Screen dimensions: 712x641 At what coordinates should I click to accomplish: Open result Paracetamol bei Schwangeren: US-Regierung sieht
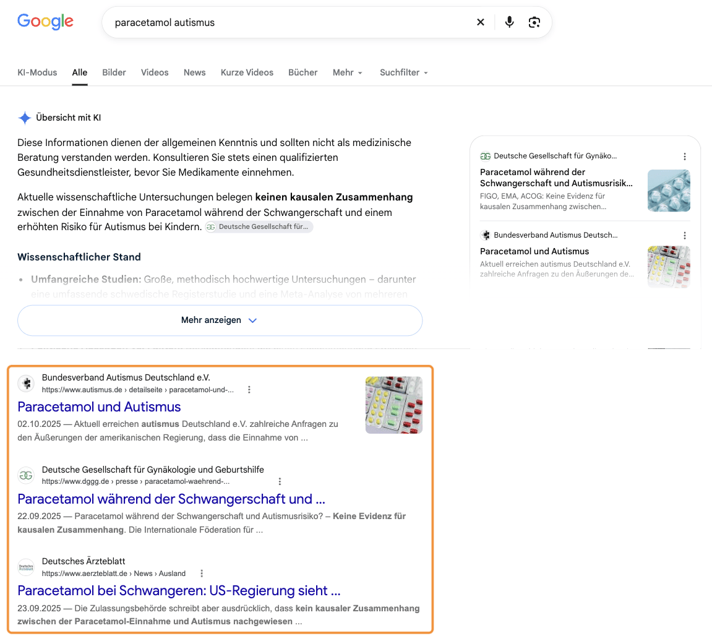pyautogui.click(x=179, y=591)
